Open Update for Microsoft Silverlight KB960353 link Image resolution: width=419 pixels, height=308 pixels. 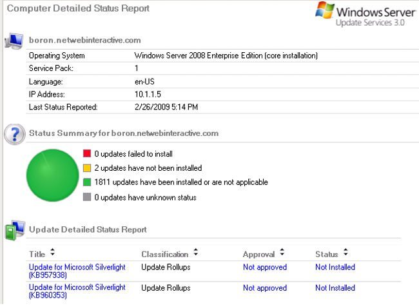click(x=77, y=291)
